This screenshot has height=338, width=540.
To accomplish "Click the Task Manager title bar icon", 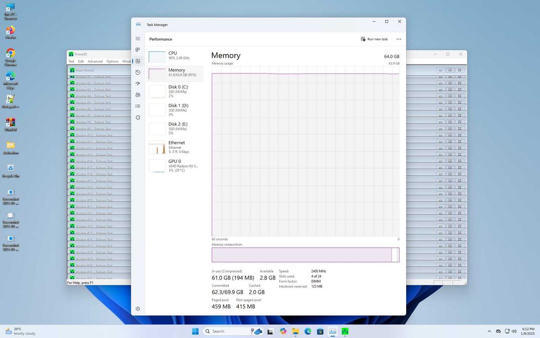I will [138, 24].
